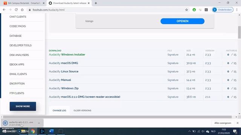Open the browser home page
The height and width of the screenshot is (135, 241).
click(x=22, y=10)
